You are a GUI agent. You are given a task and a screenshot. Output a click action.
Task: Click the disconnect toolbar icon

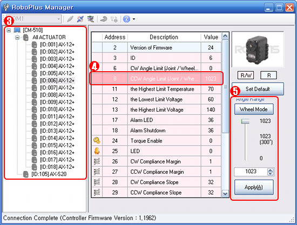[80, 19]
